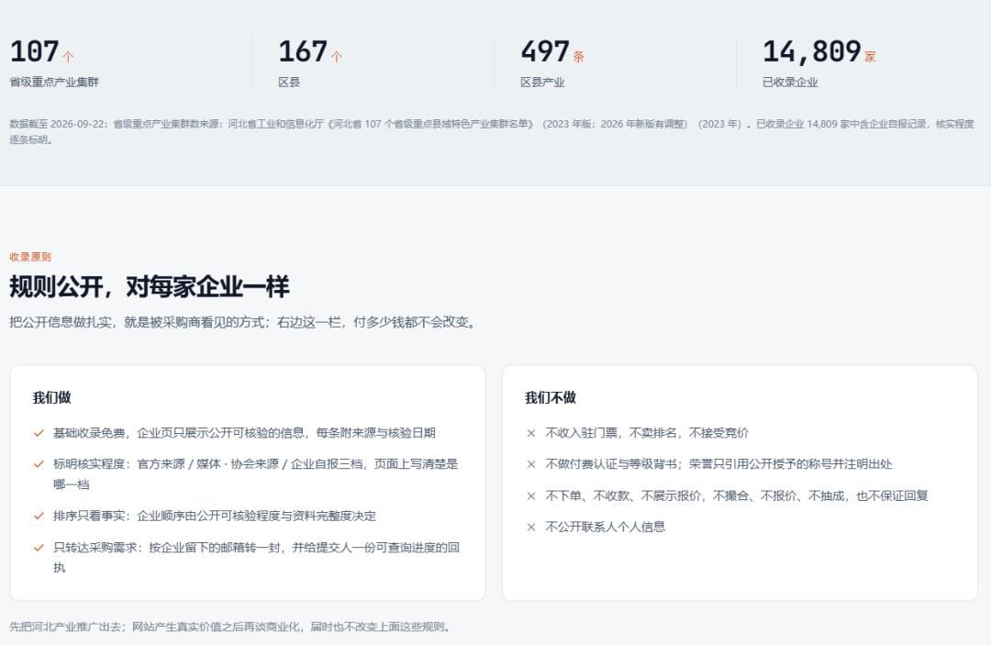Click the footer note 先把河北产业推广出去
Screen dimensions: 991x645
[x=230, y=627]
